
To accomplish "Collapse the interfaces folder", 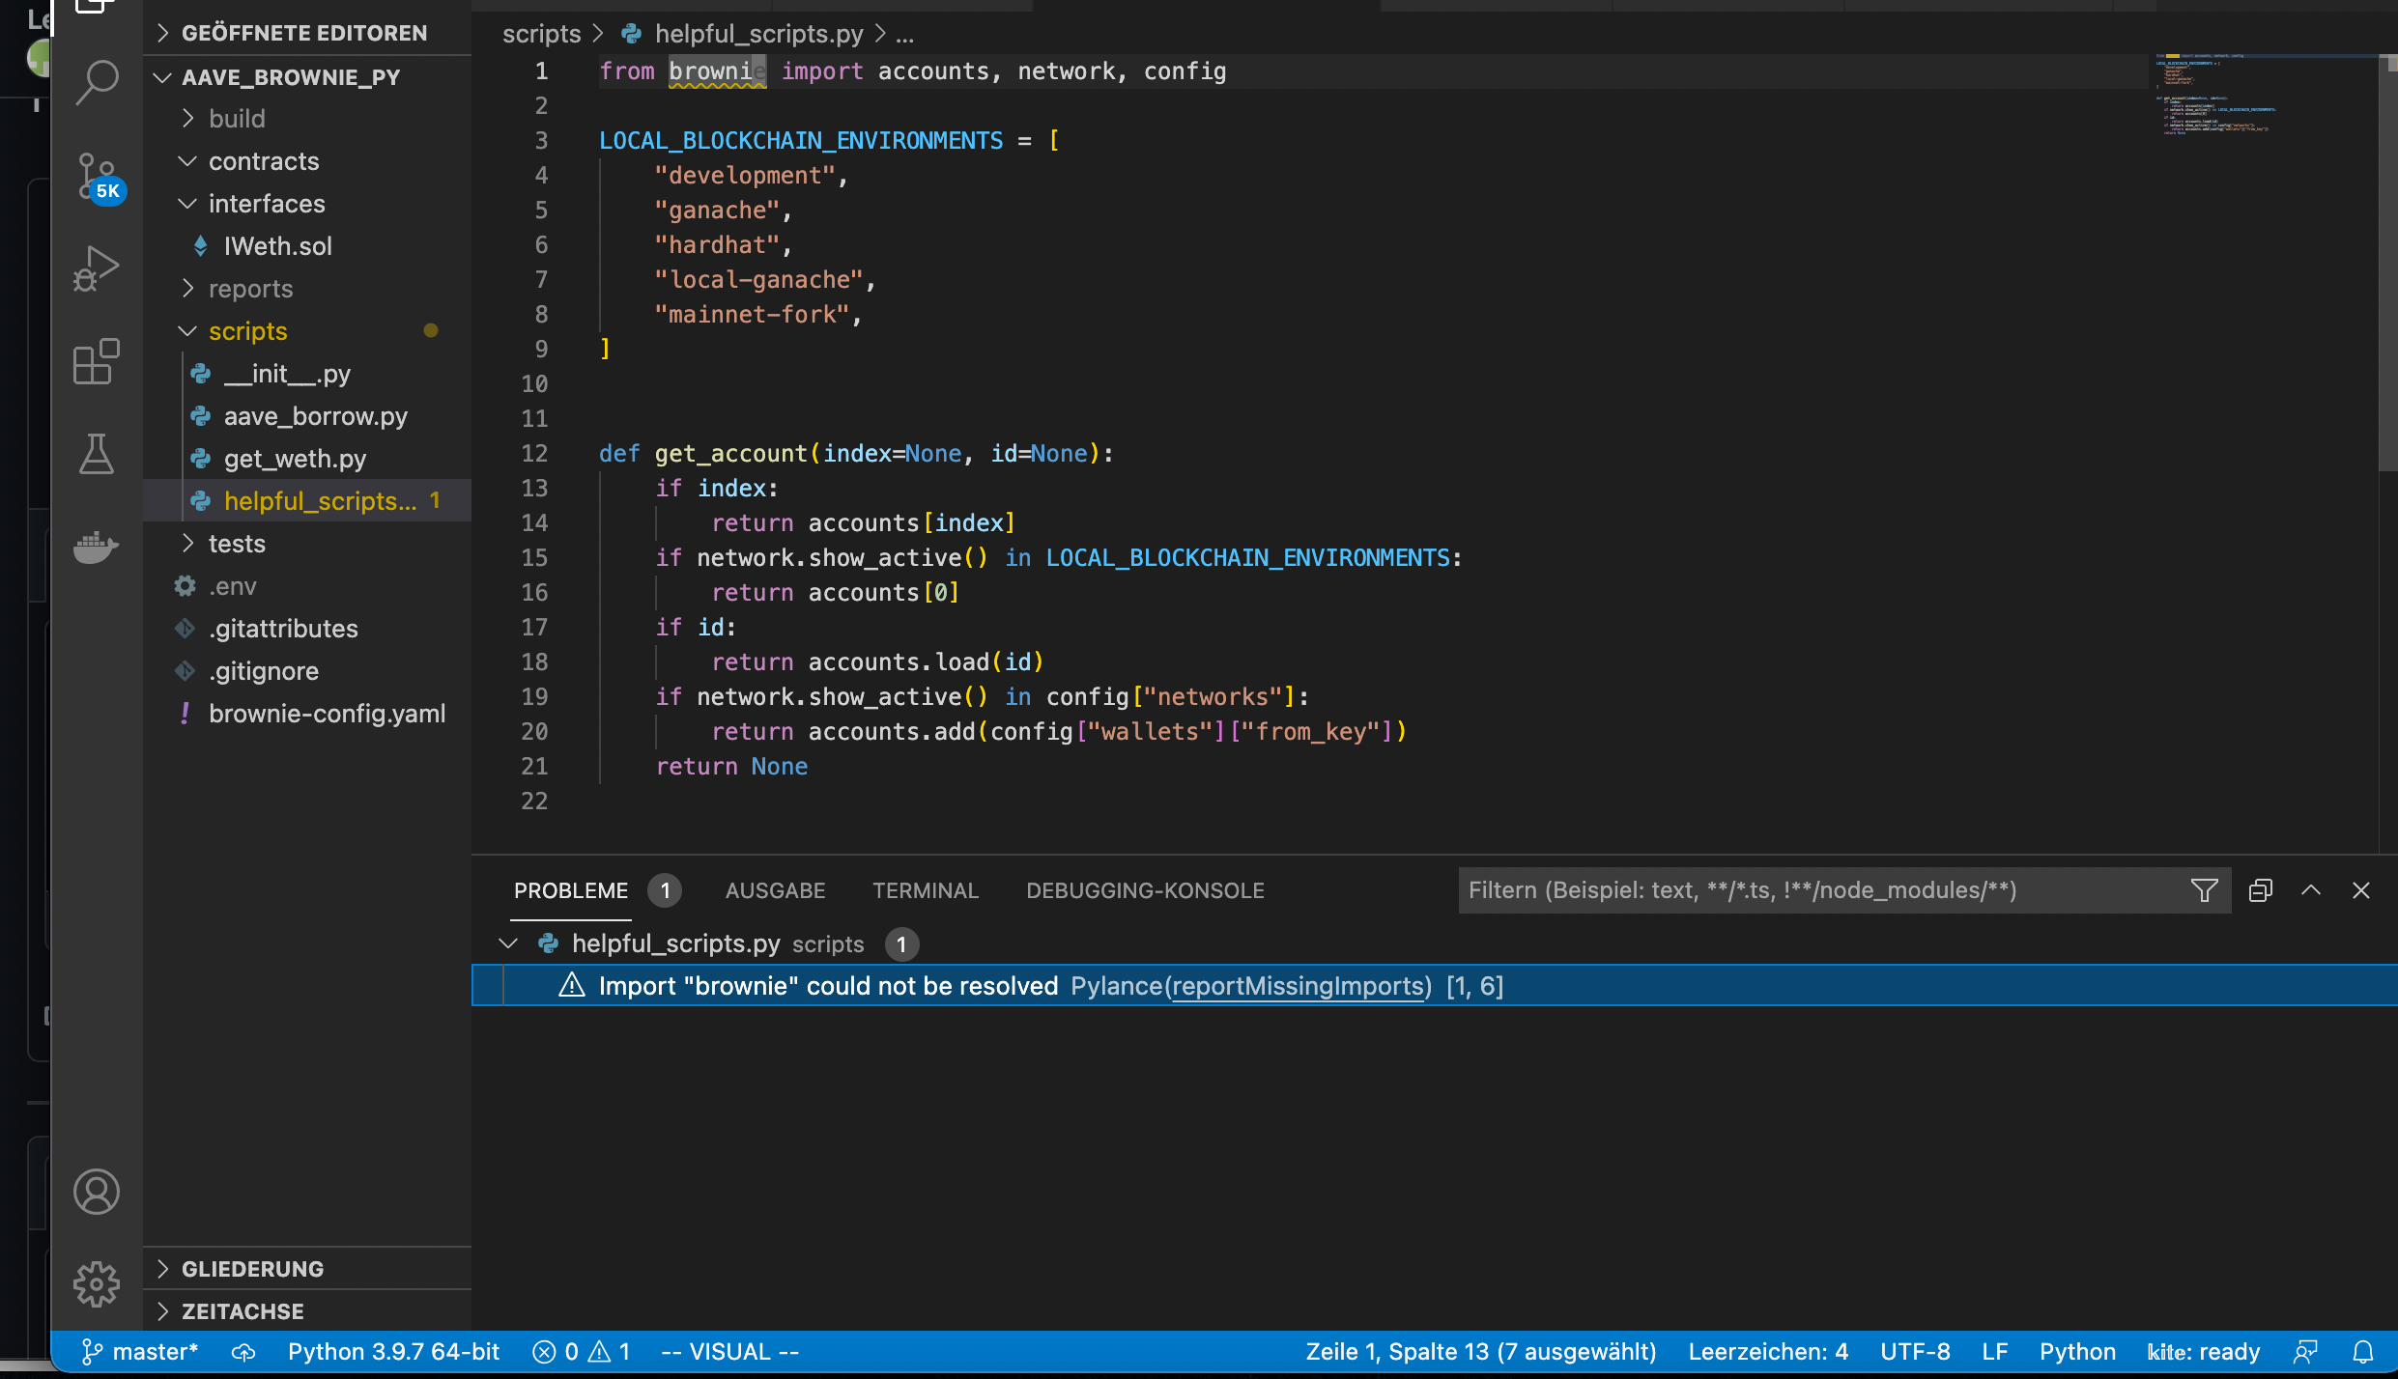I will (x=307, y=204).
